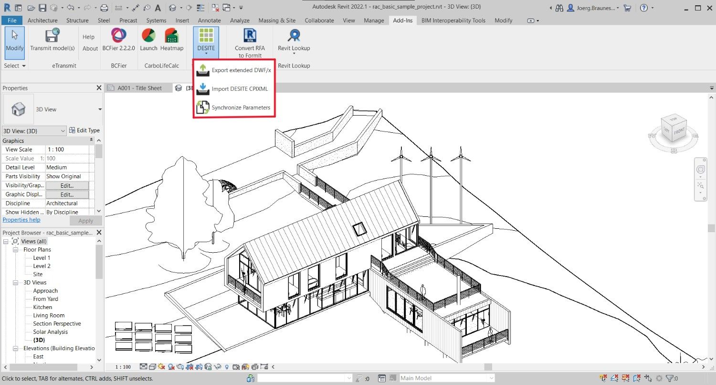Select the Measure tool in Quick Access Toolbar
This screenshot has width=716, height=385.
[136, 7]
